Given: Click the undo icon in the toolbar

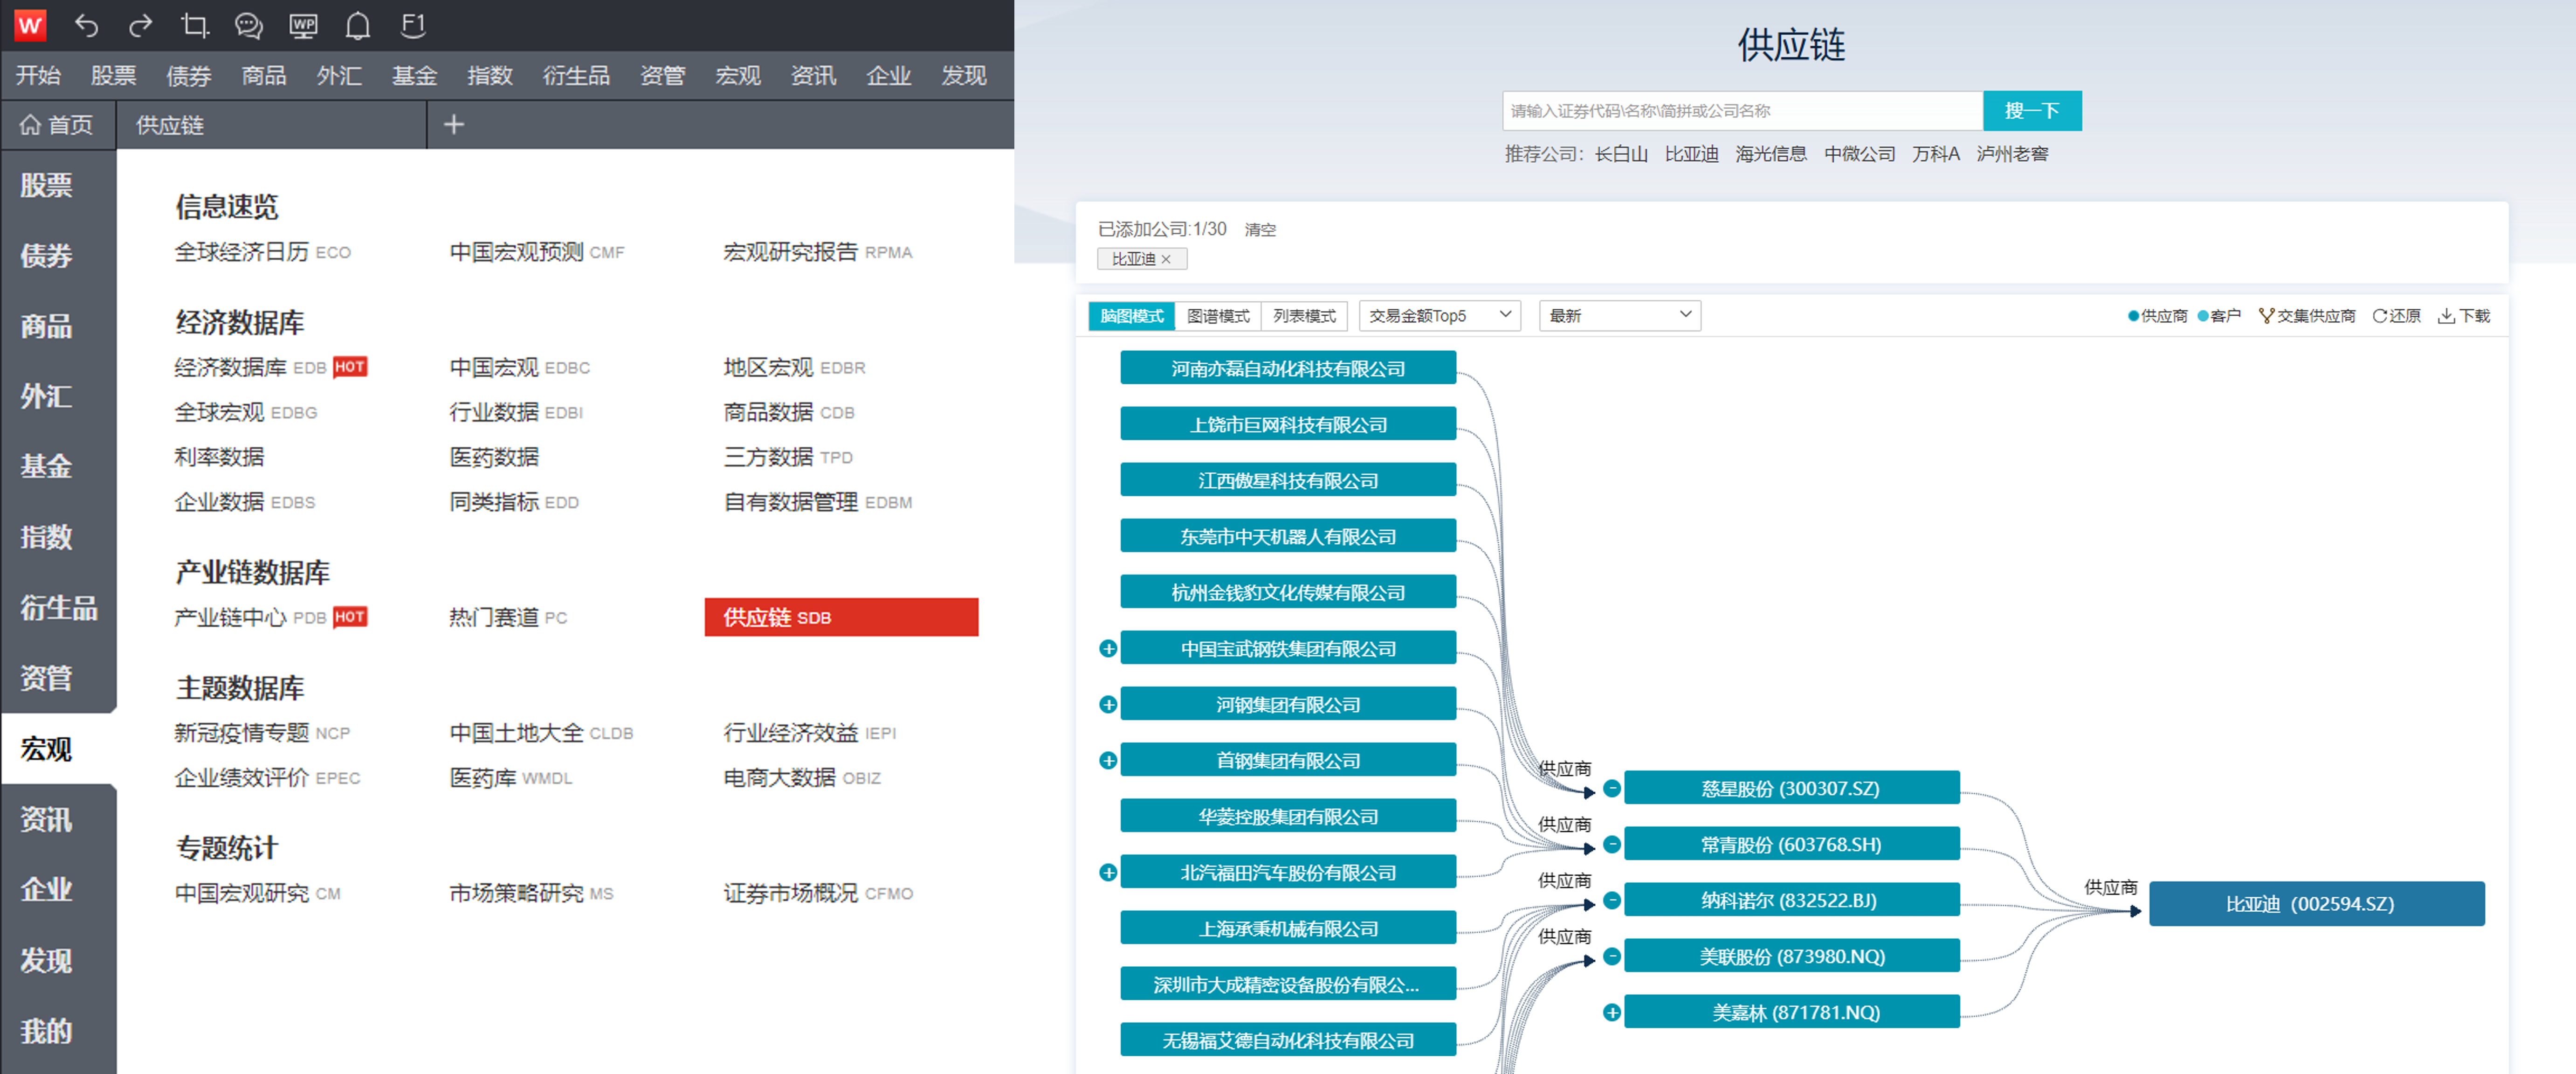Looking at the screenshot, I should click(88, 26).
